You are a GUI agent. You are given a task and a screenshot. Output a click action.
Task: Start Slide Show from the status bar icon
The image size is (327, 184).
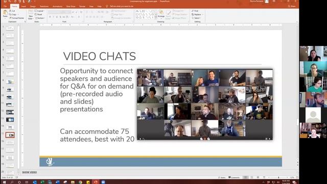(264, 177)
